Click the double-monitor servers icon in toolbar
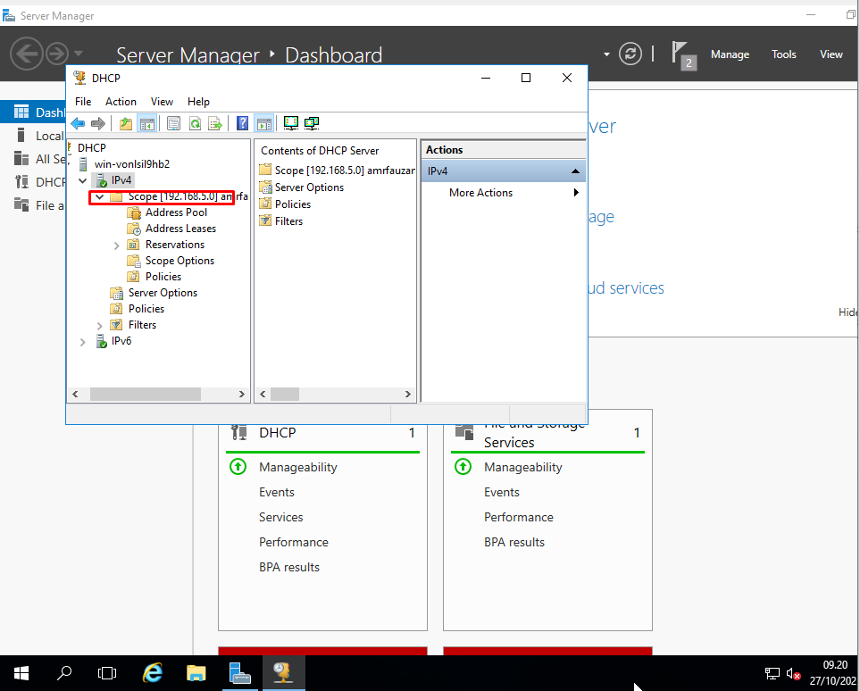This screenshot has height=691, width=860. click(x=312, y=123)
